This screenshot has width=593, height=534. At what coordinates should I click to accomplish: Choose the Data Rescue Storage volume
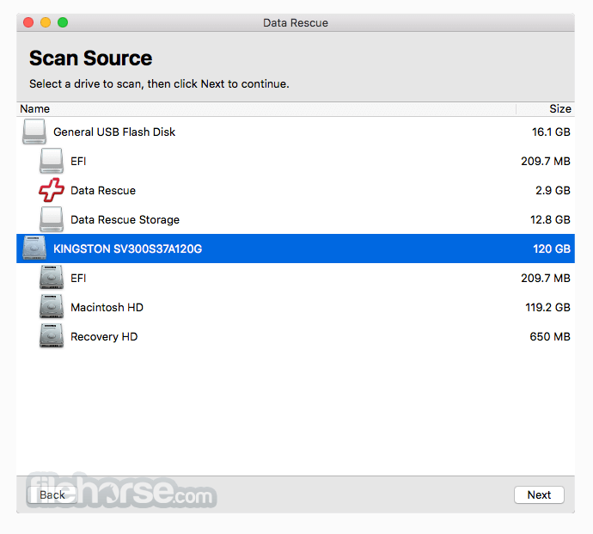coord(125,219)
